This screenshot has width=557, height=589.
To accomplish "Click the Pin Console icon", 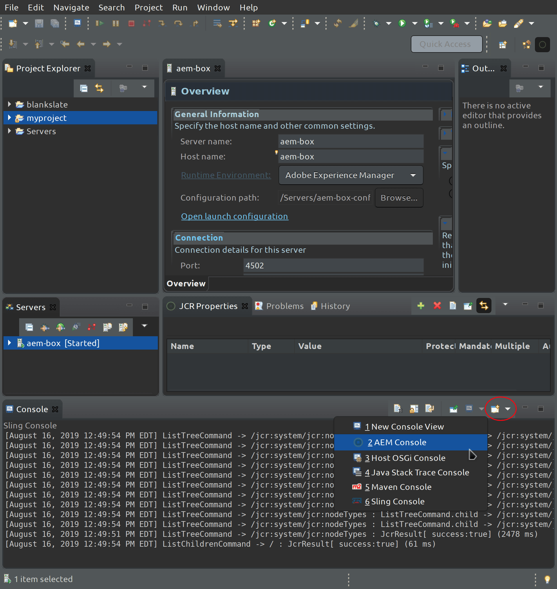I will click(453, 409).
